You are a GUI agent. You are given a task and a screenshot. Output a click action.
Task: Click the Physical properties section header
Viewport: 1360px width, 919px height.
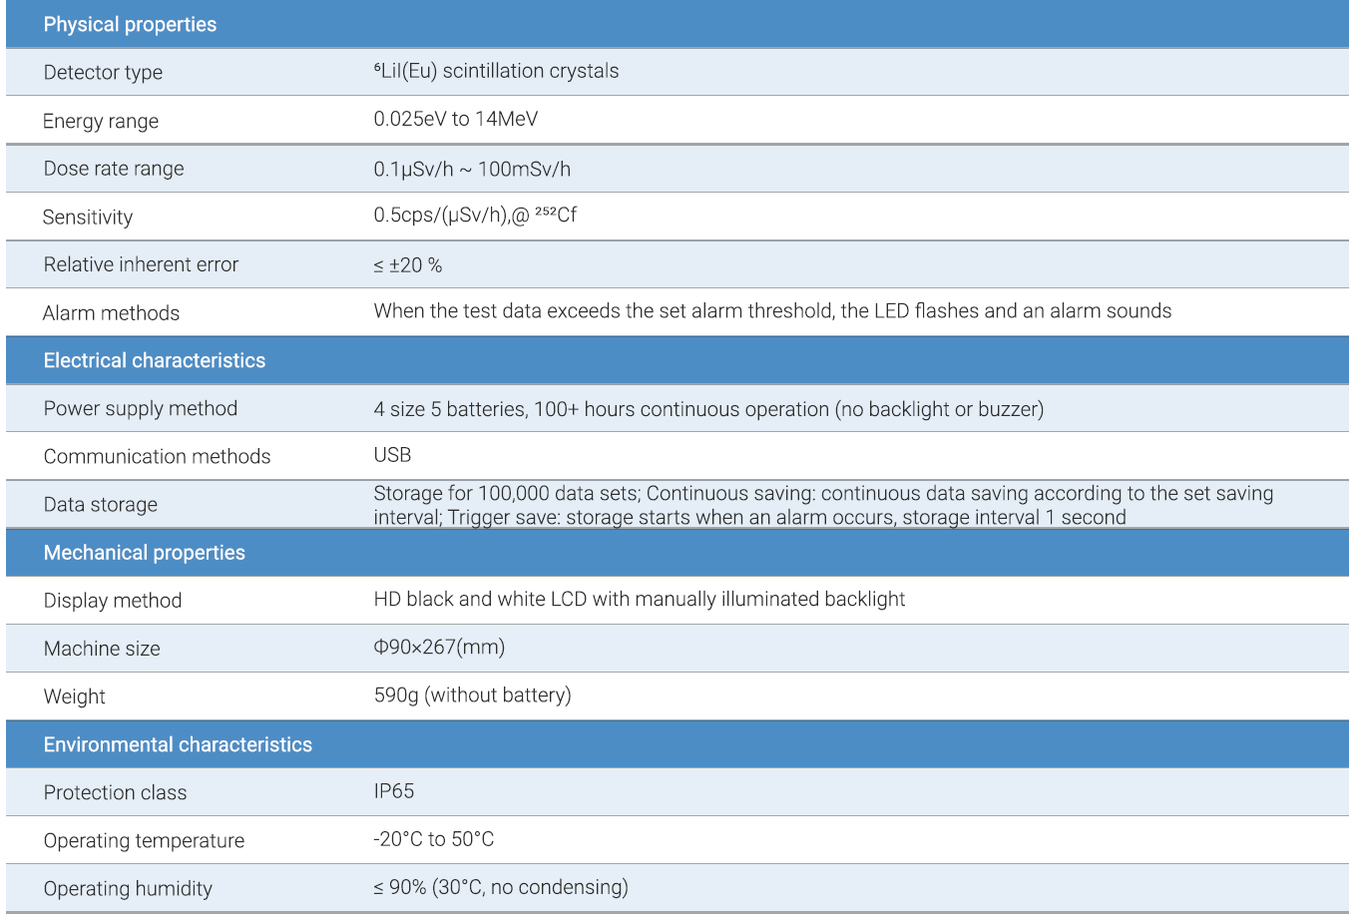click(x=130, y=25)
